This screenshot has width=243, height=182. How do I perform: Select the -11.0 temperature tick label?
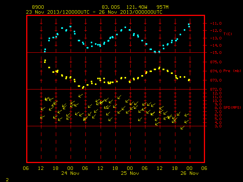click(216, 24)
